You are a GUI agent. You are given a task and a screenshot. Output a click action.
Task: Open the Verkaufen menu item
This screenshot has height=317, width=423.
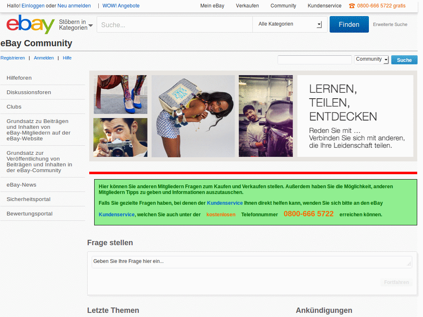click(x=247, y=6)
